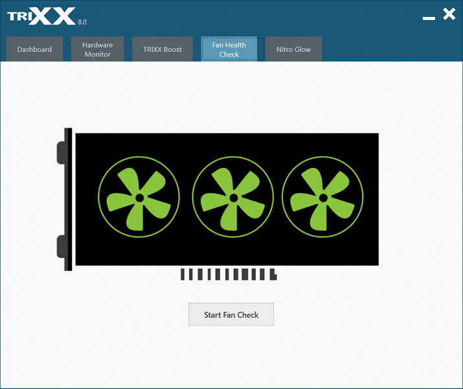463x389 pixels.
Task: Click the Start Fan Check button
Action: (231, 314)
